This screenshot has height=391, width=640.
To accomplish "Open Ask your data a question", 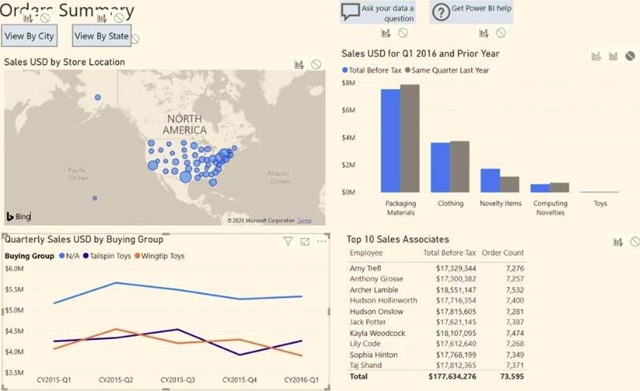I will 378,13.
